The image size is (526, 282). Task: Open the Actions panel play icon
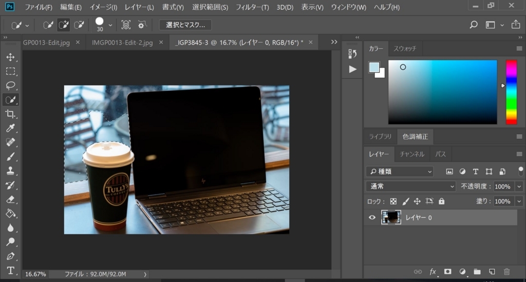point(352,69)
